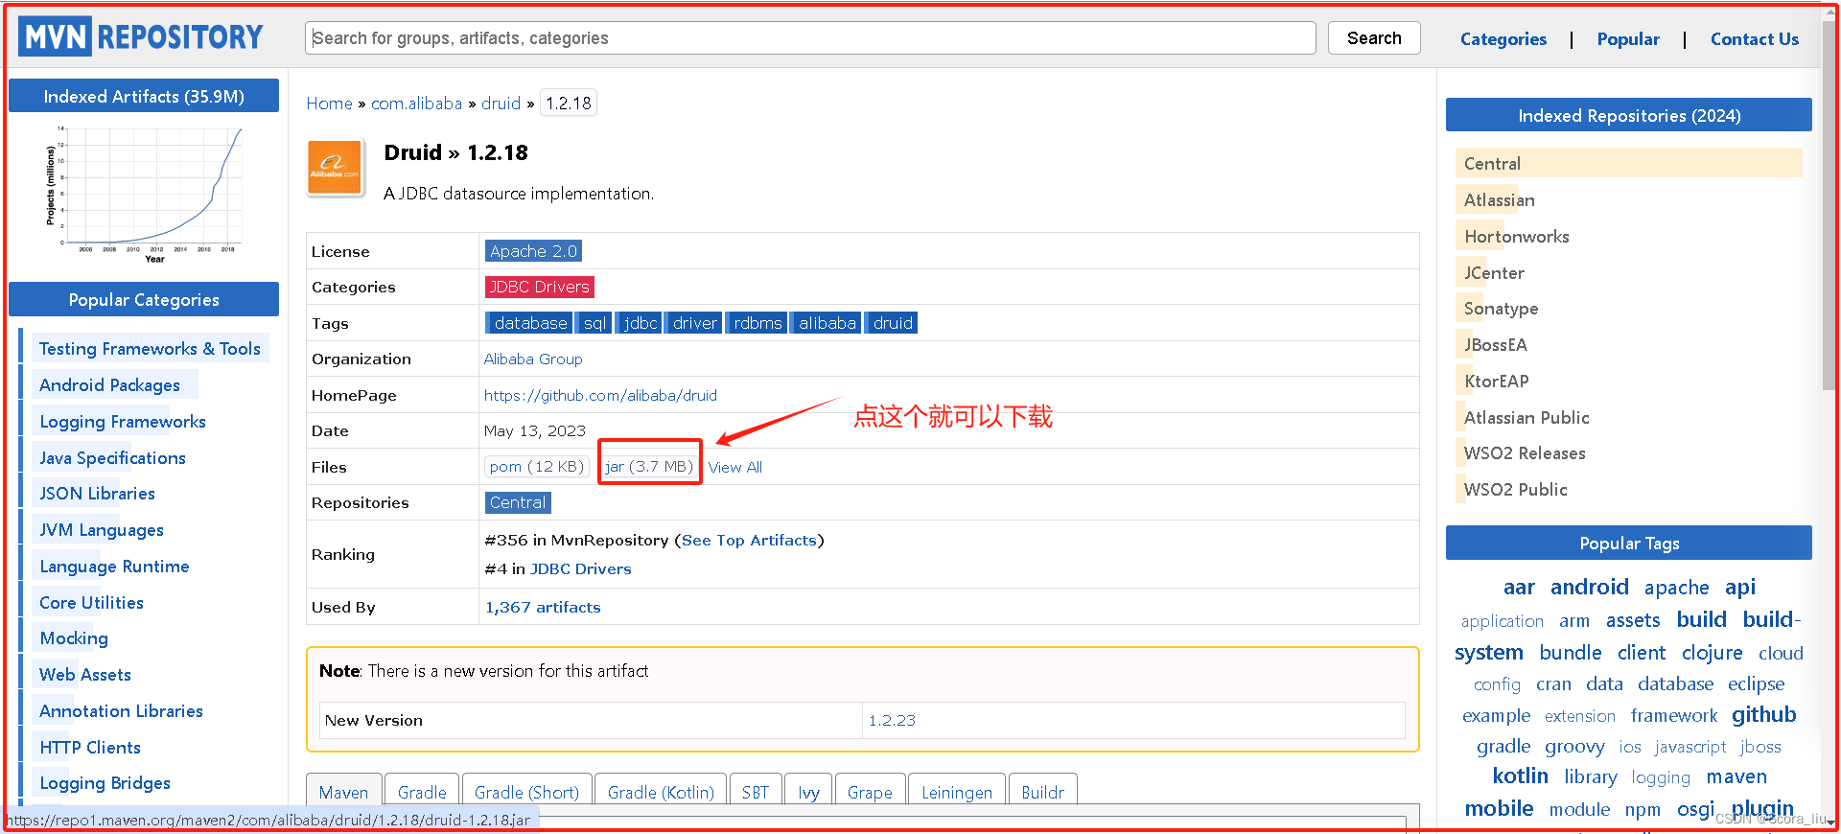Click the Apache 2.0 license tag
Viewport: 1841px width, 834px height.
coord(533,251)
